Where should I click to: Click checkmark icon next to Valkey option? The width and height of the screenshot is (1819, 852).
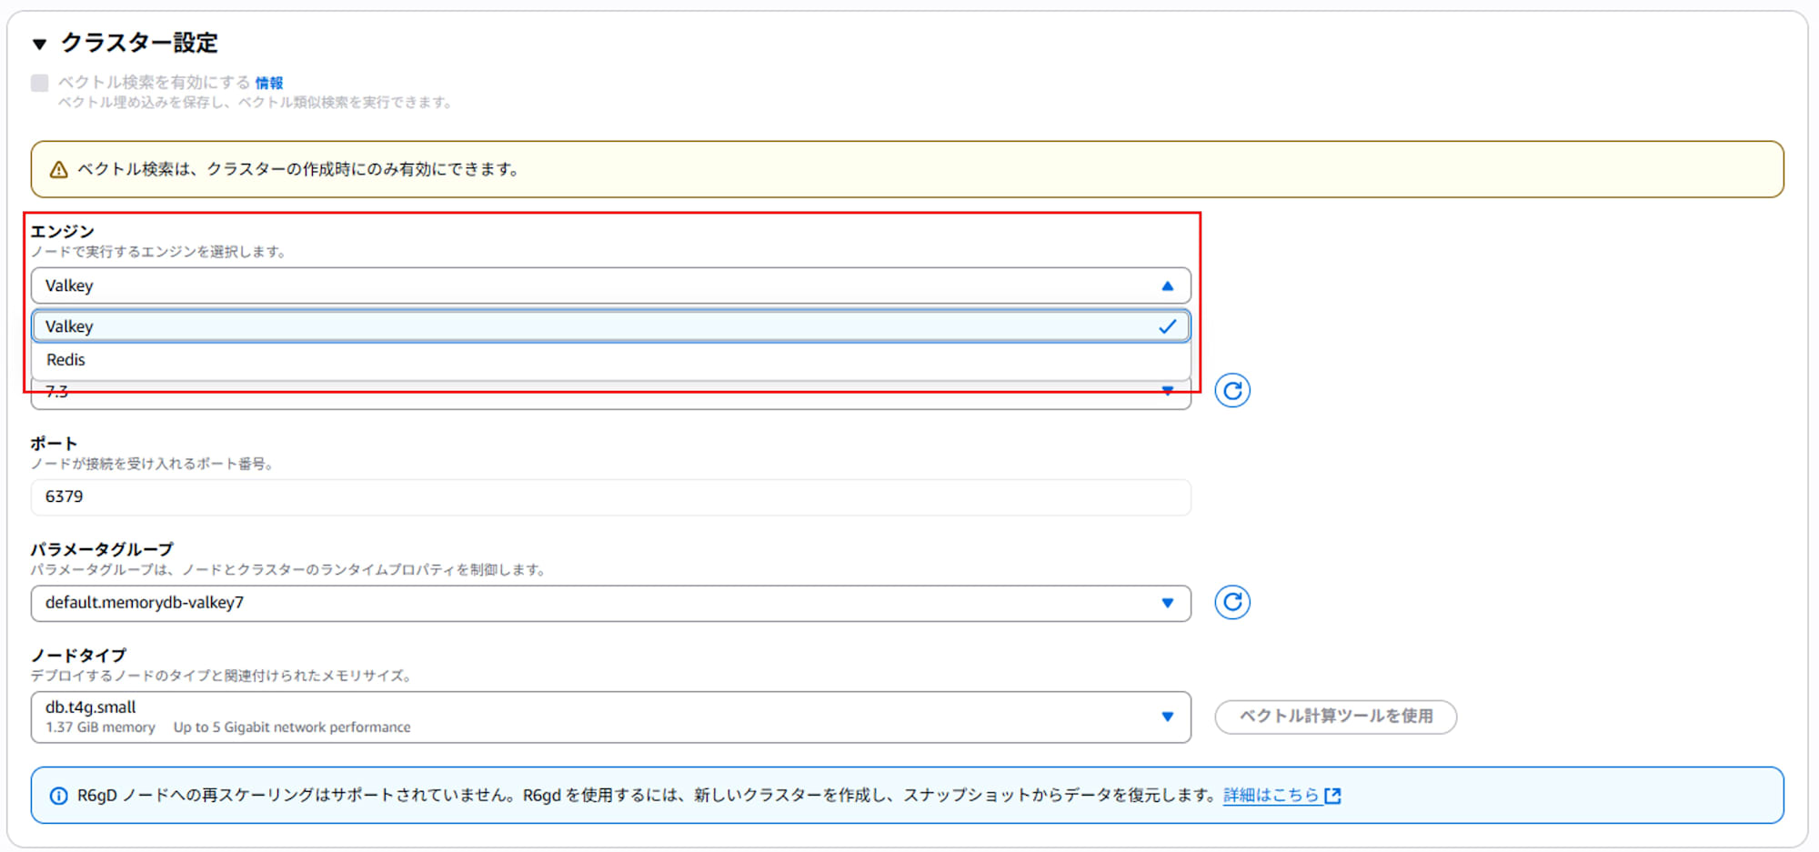coord(1168,326)
